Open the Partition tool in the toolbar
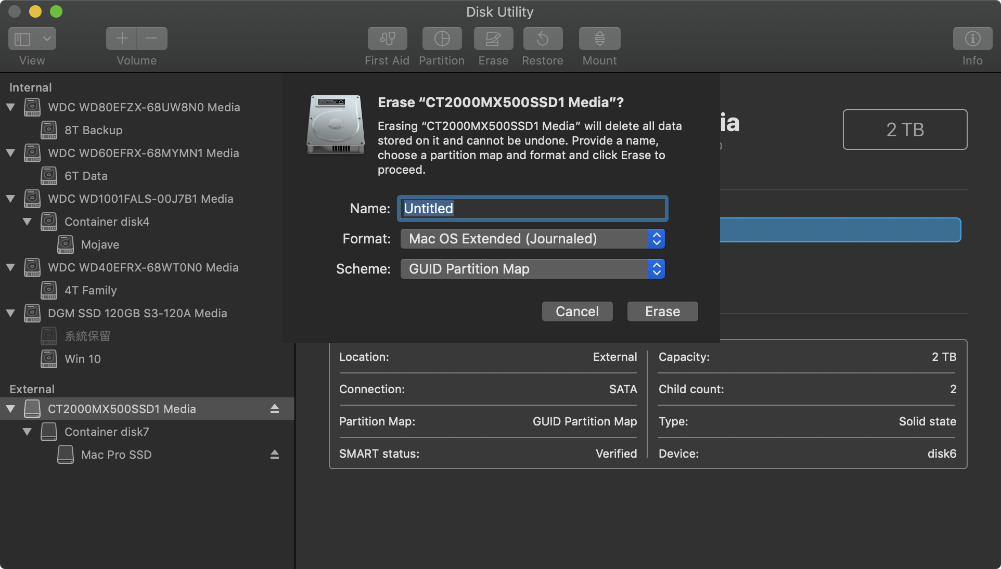Viewport: 1001px width, 569px height. [442, 38]
